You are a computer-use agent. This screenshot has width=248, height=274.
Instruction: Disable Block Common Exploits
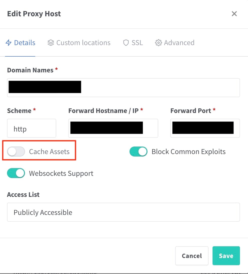coord(138,152)
